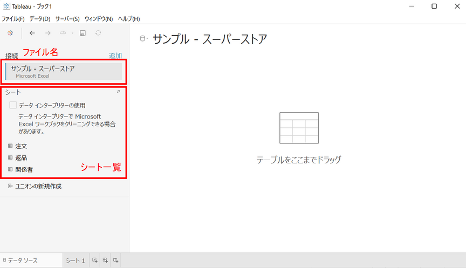This screenshot has width=466, height=268.
Task: Open データ(D) menu
Action: [40, 19]
